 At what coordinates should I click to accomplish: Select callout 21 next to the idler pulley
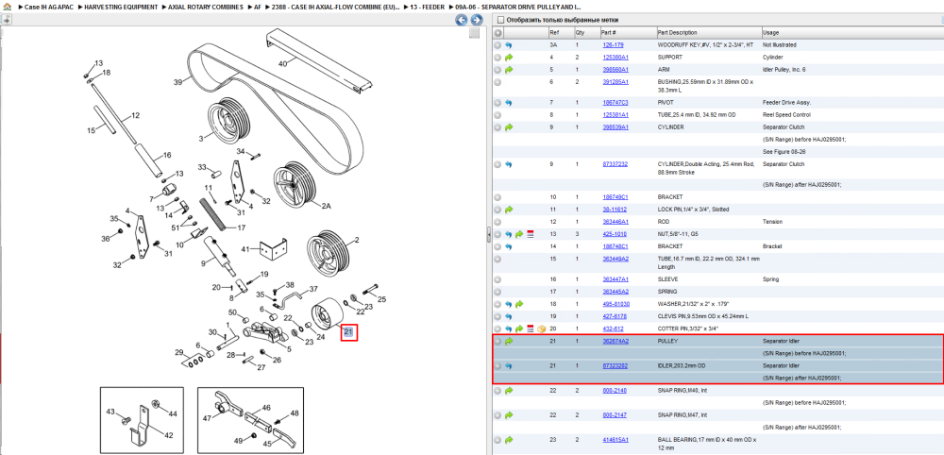coord(349,332)
